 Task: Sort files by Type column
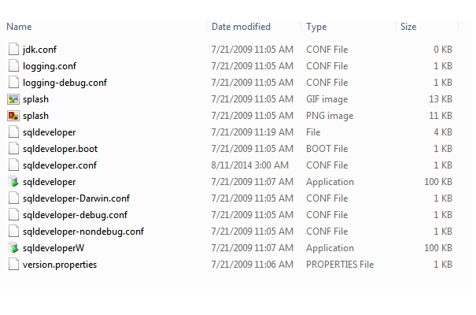316,27
